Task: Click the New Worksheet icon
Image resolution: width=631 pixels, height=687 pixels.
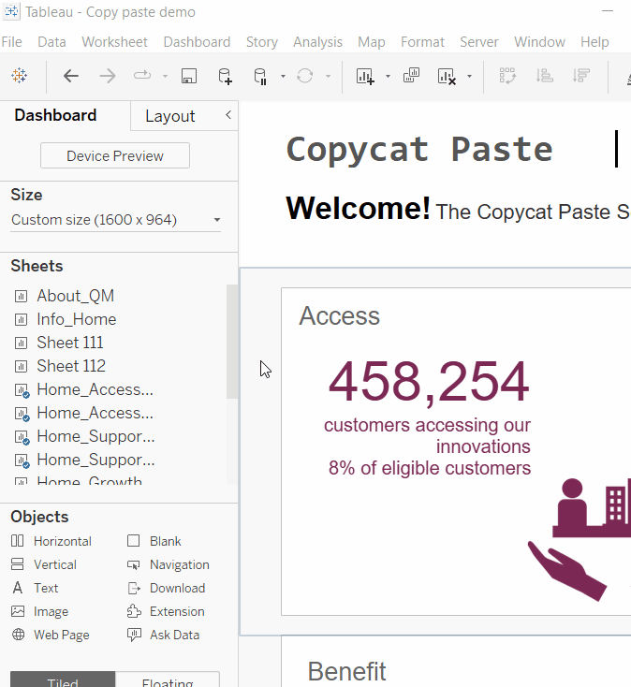Action: (x=364, y=76)
